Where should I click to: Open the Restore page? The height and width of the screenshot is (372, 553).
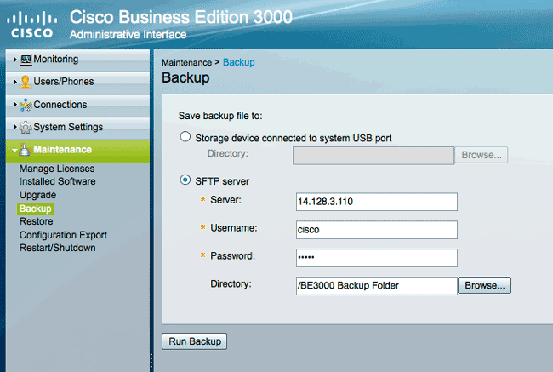[36, 221]
